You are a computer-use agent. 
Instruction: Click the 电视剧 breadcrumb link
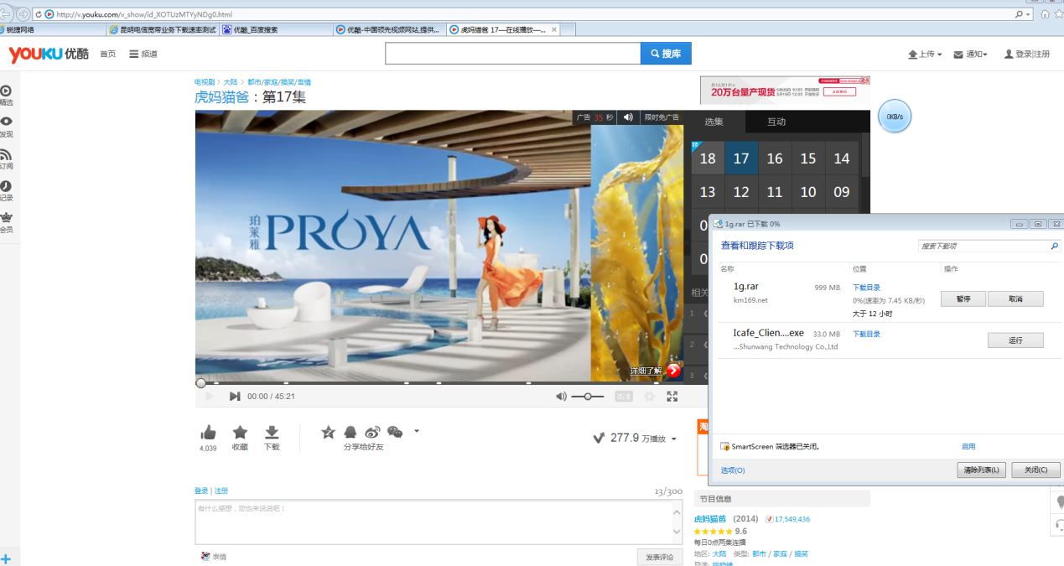[x=205, y=82]
